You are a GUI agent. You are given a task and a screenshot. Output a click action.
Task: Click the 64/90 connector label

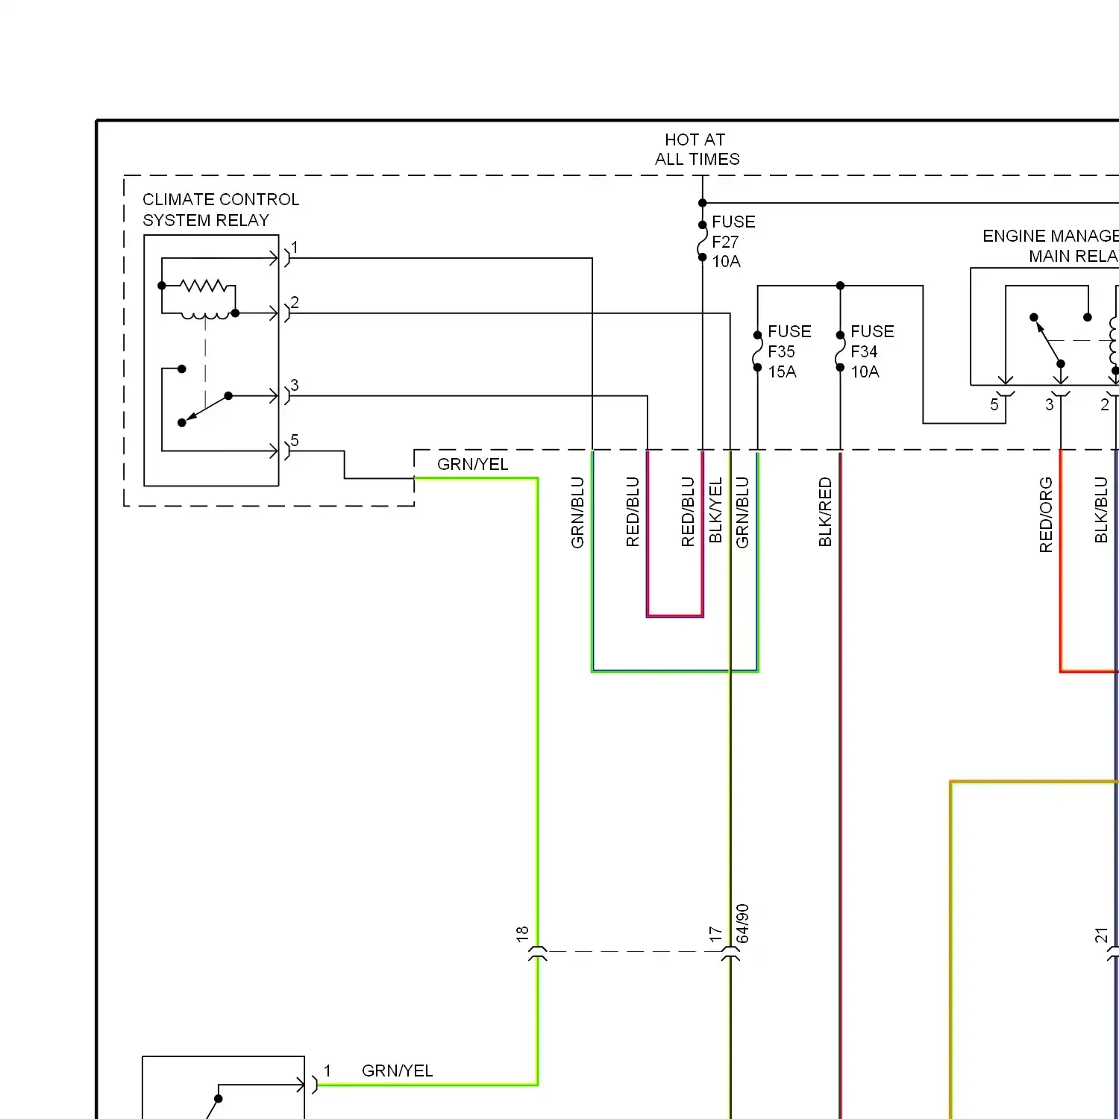pyautogui.click(x=742, y=924)
